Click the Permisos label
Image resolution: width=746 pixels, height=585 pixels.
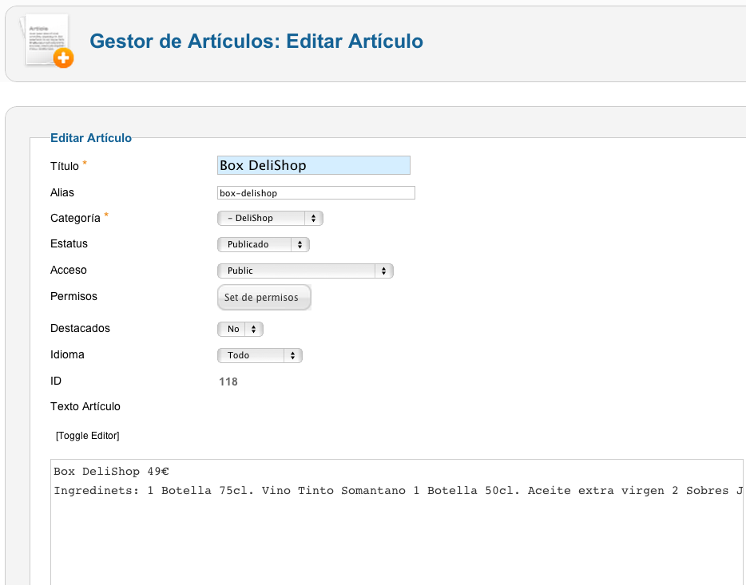(73, 296)
